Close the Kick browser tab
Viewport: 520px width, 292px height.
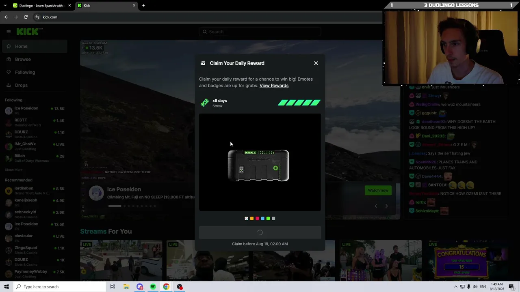[134, 6]
